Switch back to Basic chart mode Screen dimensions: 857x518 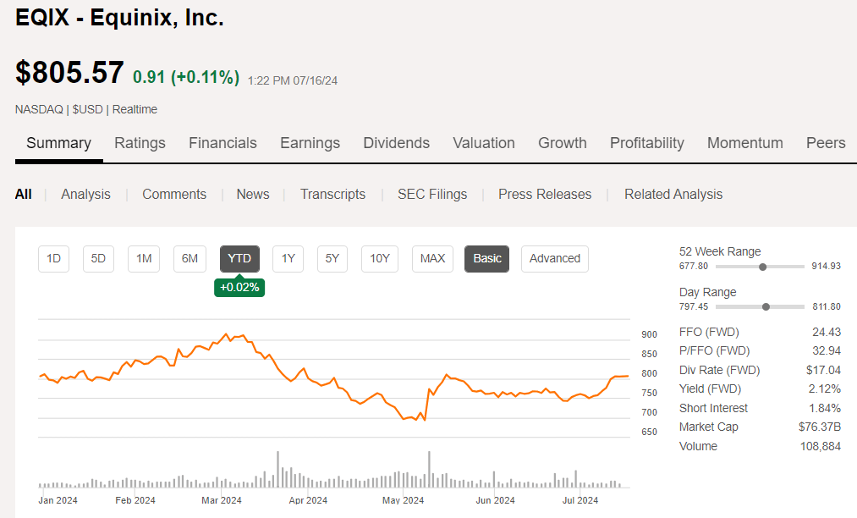[486, 259]
